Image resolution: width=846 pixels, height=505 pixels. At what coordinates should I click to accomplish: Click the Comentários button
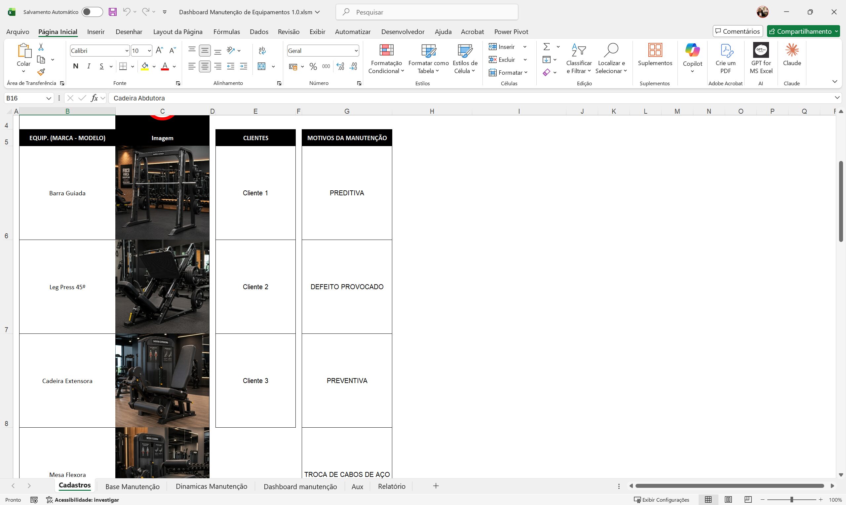tap(738, 31)
